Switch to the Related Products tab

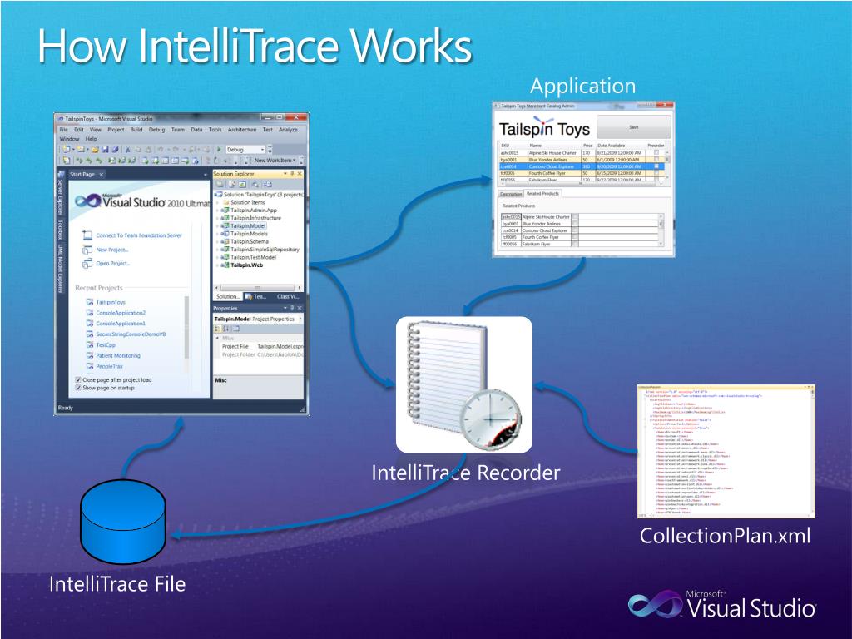[542, 193]
